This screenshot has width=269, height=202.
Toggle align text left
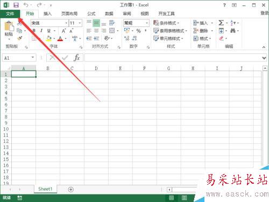pyautogui.click(x=89, y=31)
